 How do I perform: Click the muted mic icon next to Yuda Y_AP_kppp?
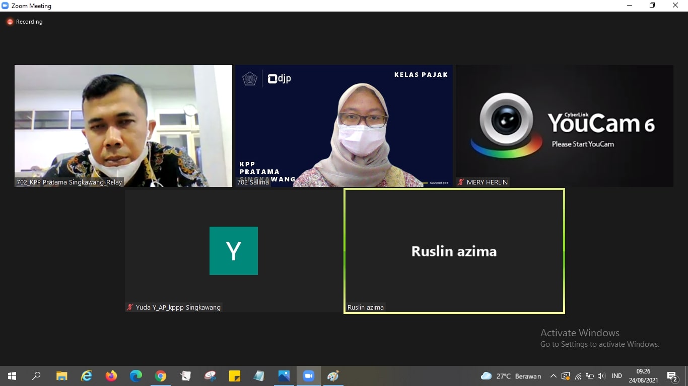tap(130, 307)
